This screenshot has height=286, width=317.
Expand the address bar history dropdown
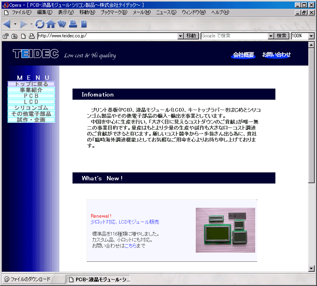click(x=181, y=36)
